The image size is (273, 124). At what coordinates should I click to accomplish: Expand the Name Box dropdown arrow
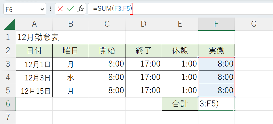point(42,9)
